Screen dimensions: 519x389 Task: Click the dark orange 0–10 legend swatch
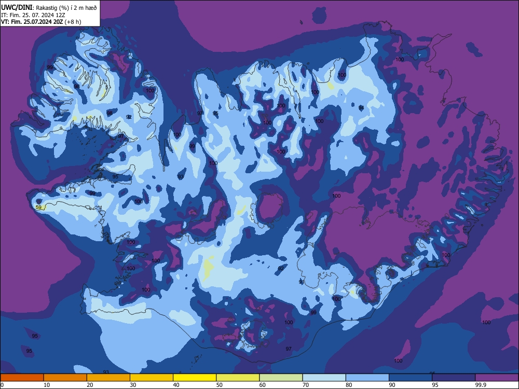(x=22, y=378)
